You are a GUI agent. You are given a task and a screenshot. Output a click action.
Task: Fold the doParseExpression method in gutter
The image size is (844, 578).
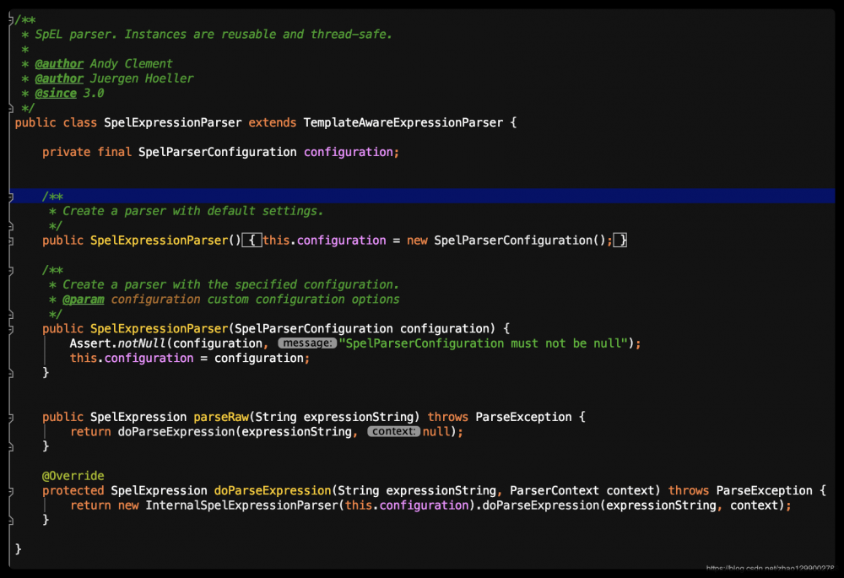[x=11, y=490]
